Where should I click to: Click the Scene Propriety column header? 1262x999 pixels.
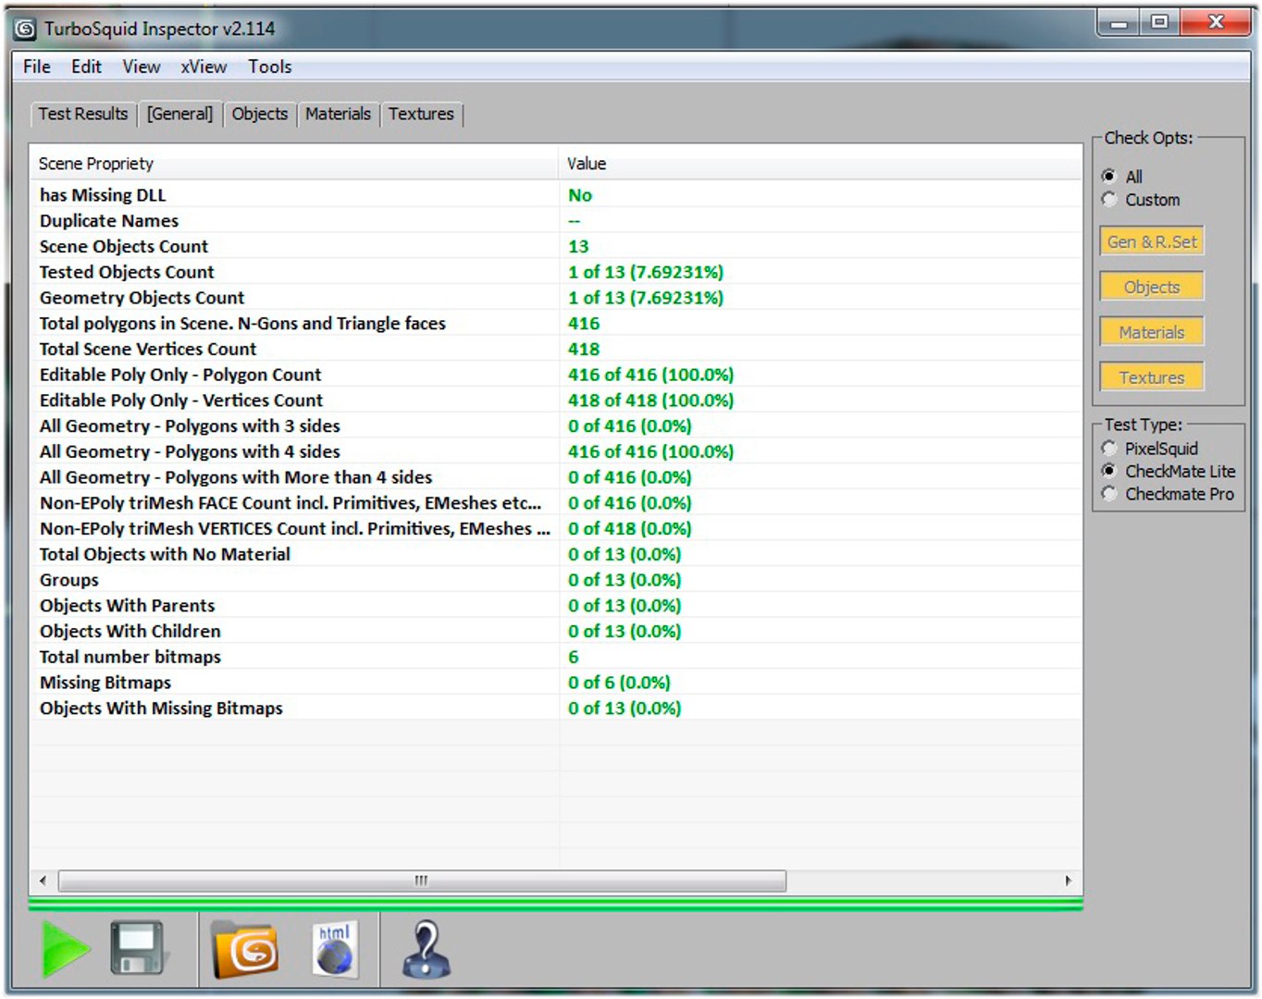294,164
